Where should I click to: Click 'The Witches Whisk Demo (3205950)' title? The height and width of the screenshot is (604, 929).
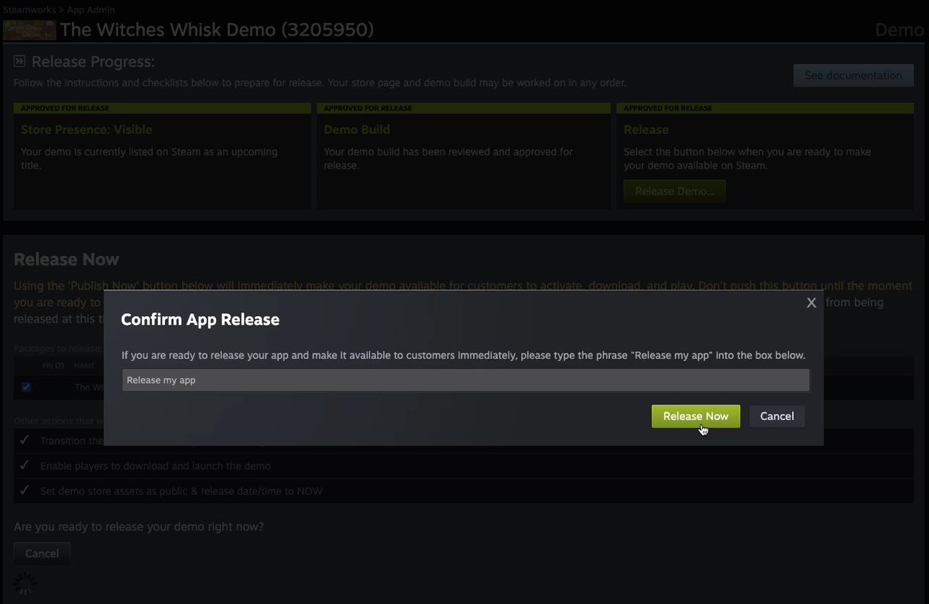217,30
